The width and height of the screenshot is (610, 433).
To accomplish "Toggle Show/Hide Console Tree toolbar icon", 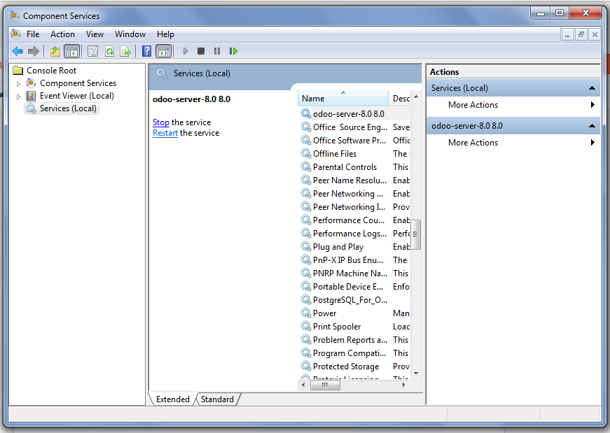I will [72, 51].
